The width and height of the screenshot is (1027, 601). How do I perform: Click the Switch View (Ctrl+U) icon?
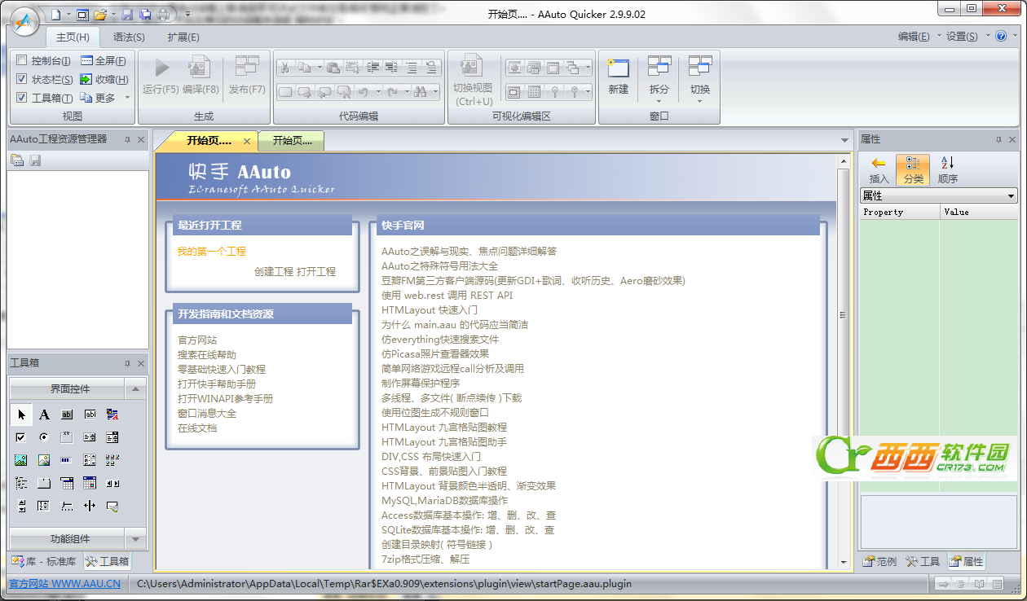tap(473, 67)
